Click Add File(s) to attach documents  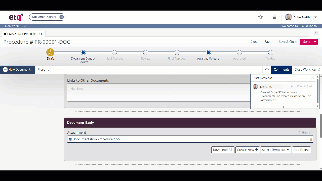(301, 150)
